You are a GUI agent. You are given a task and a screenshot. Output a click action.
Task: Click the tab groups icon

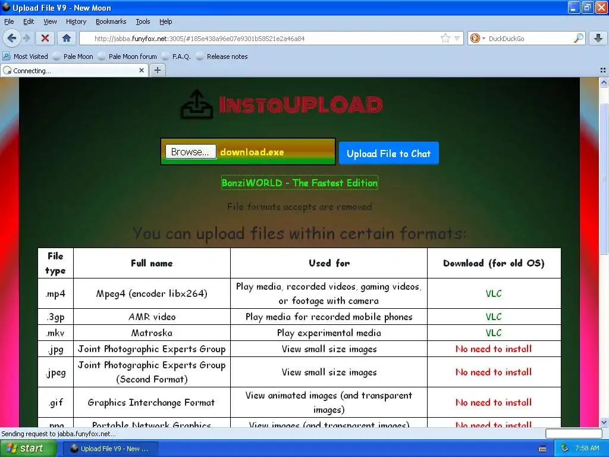coord(603,70)
